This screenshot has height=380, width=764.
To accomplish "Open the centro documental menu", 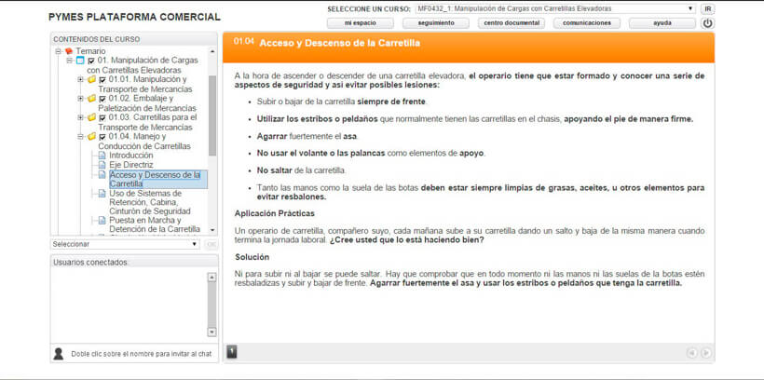I will pyautogui.click(x=512, y=23).
